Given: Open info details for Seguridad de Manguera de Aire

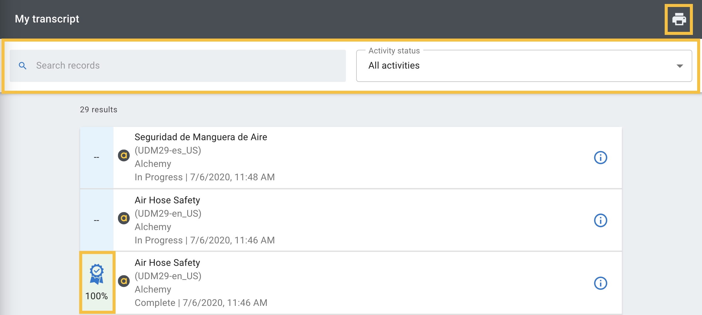Looking at the screenshot, I should [x=601, y=157].
